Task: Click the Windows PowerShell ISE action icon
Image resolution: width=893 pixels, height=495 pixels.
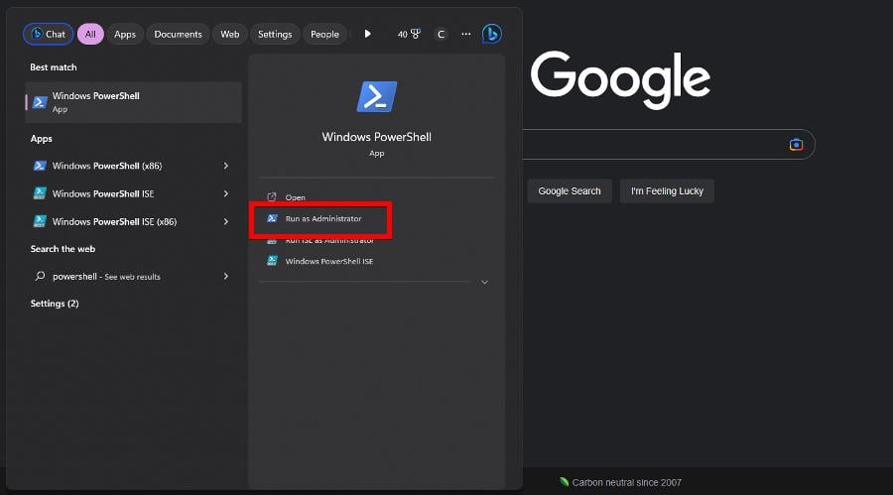Action: point(272,261)
